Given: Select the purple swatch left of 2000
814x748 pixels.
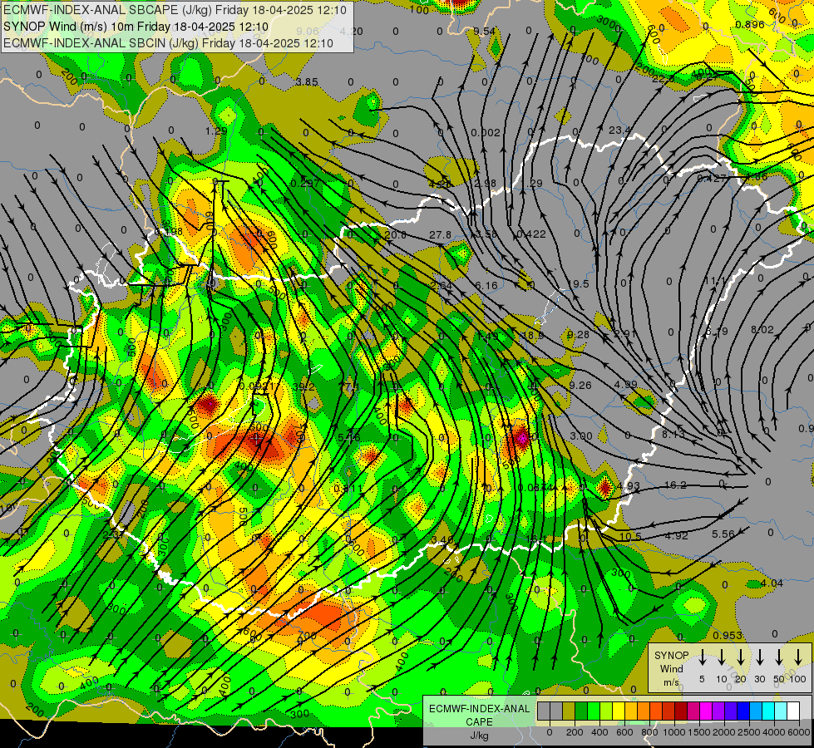Looking at the screenshot, I should (x=718, y=711).
